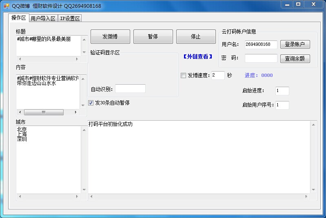Focus the 密码 input field
Image resolution: width=326 pixels, height=218 pixels.
(261, 58)
